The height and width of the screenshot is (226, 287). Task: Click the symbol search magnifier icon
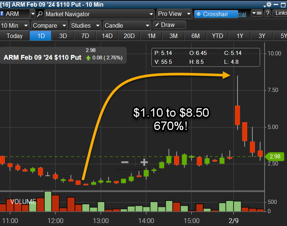pos(40,14)
